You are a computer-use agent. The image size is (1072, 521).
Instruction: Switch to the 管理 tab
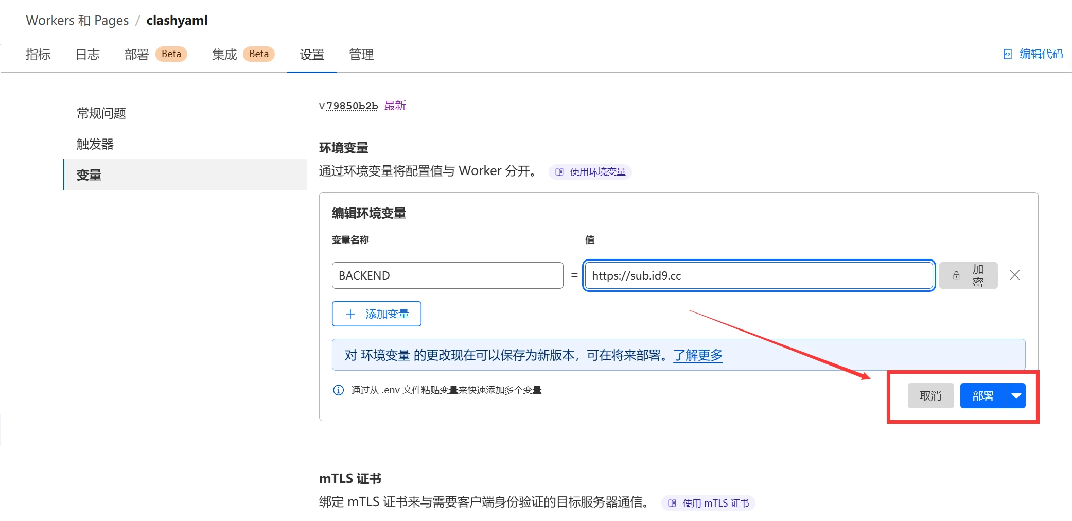pos(361,55)
